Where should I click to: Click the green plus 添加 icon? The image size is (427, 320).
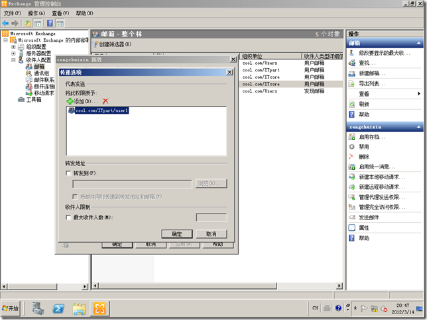[x=70, y=100]
